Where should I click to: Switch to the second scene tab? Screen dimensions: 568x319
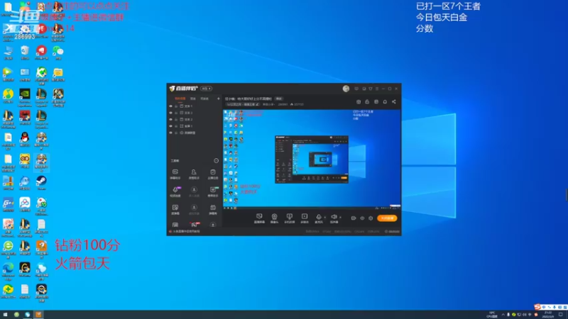193,99
